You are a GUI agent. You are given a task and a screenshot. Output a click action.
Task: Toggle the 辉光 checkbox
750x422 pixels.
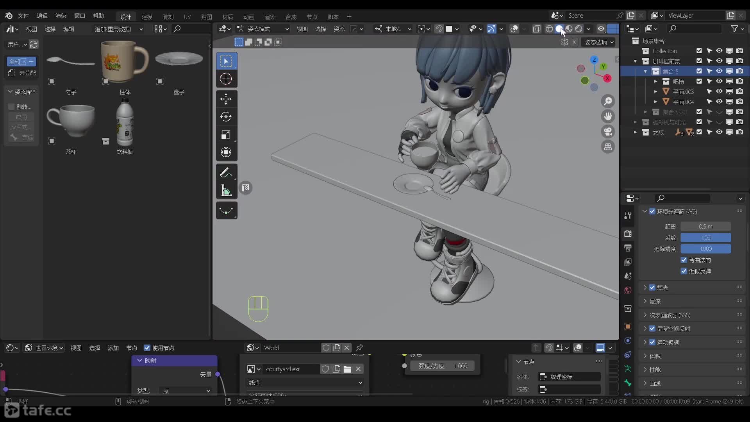pyautogui.click(x=652, y=288)
